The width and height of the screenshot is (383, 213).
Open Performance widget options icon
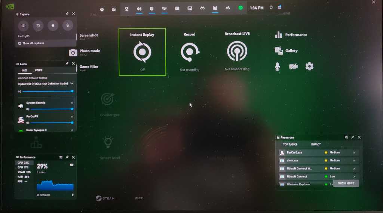(61, 157)
